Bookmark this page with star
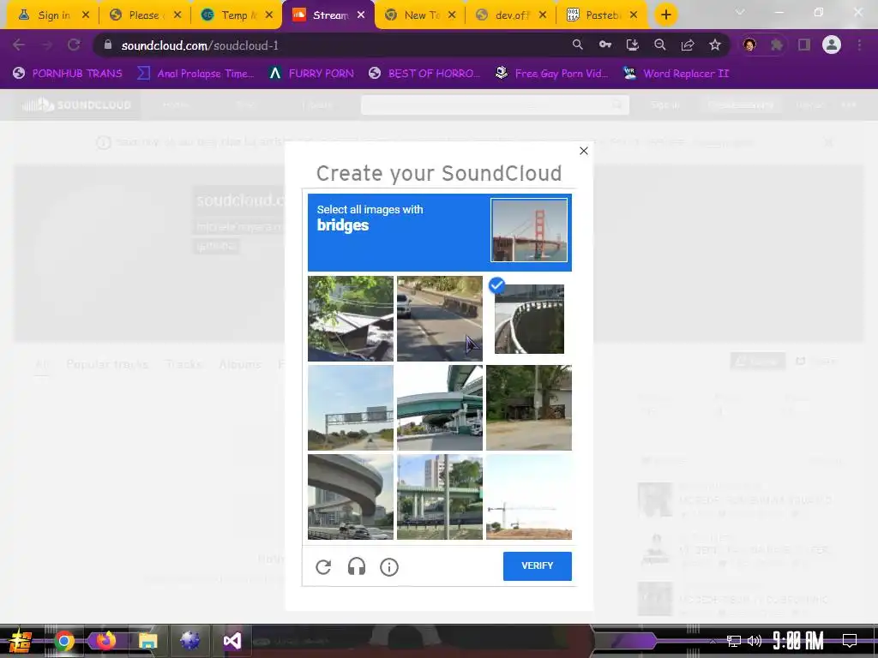The height and width of the screenshot is (658, 878). click(714, 45)
